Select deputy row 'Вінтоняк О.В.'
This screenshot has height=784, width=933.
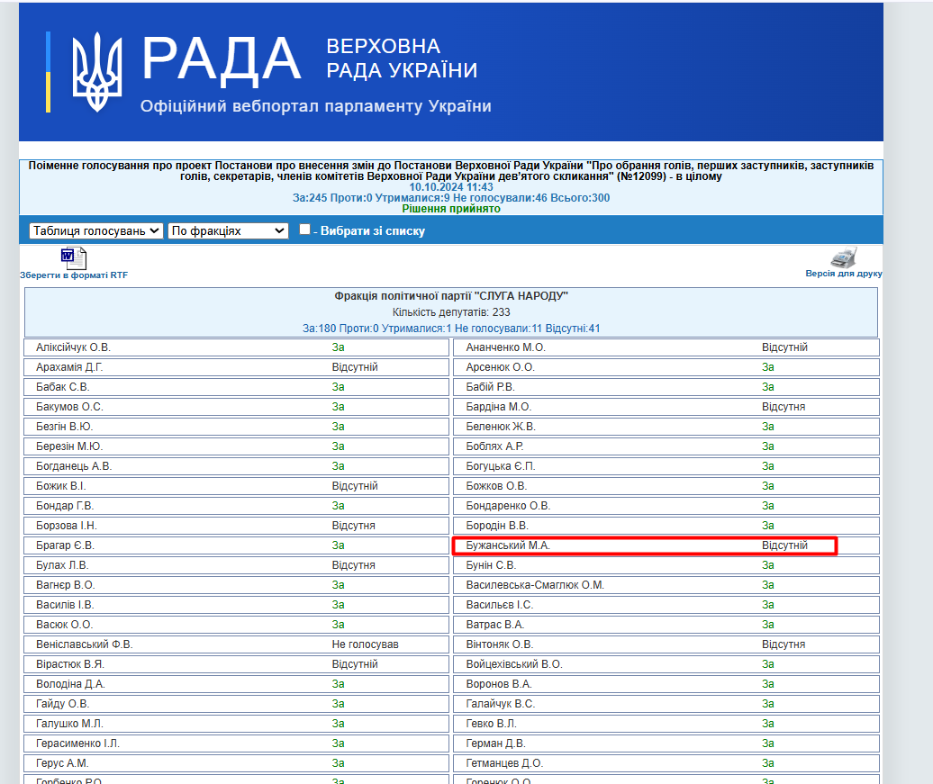(666, 644)
